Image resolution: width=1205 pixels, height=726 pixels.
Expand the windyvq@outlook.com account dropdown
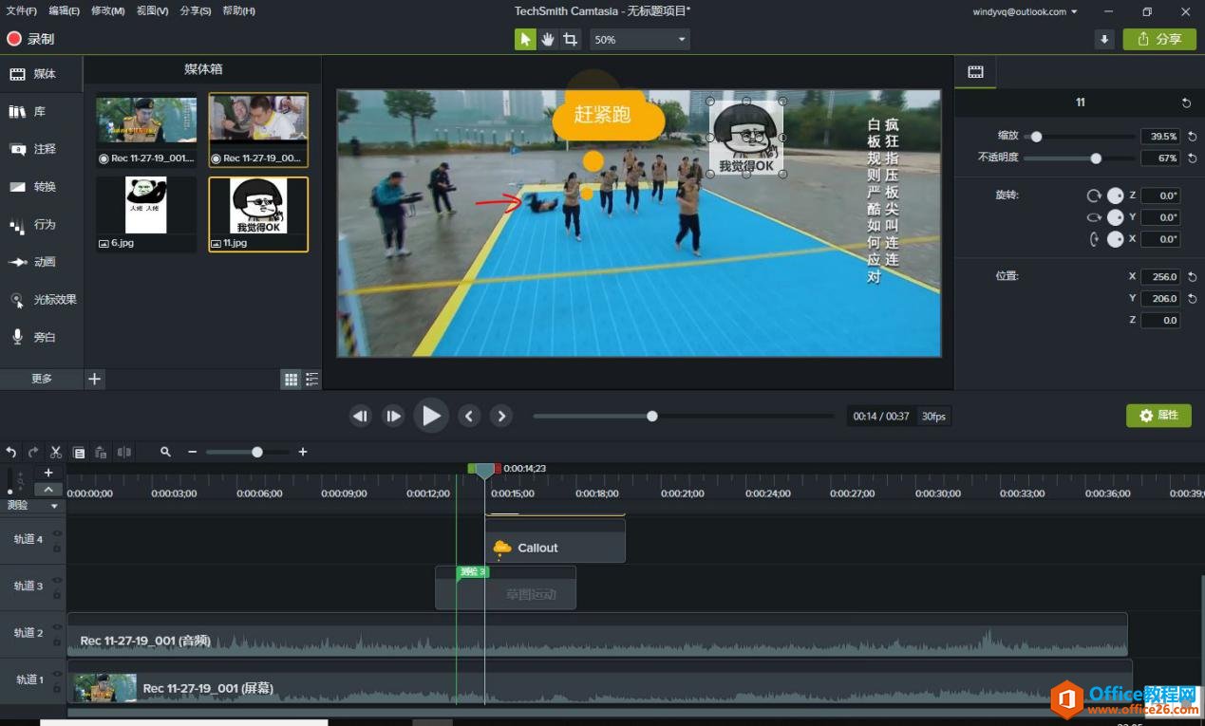click(1026, 11)
